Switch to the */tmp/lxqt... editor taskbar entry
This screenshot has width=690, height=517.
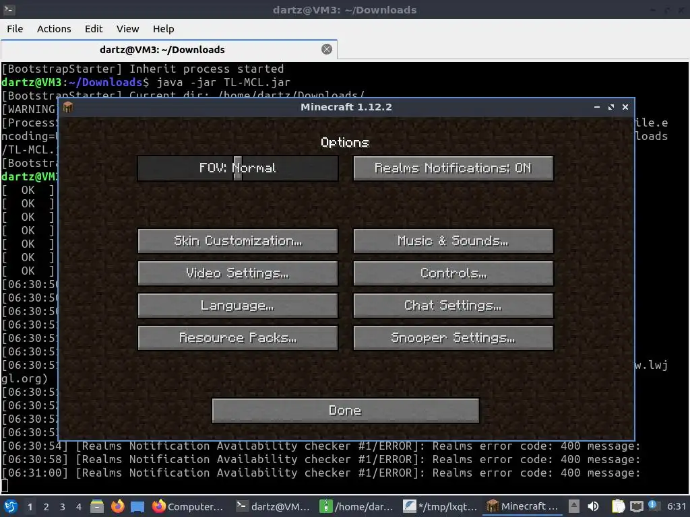[x=440, y=506]
